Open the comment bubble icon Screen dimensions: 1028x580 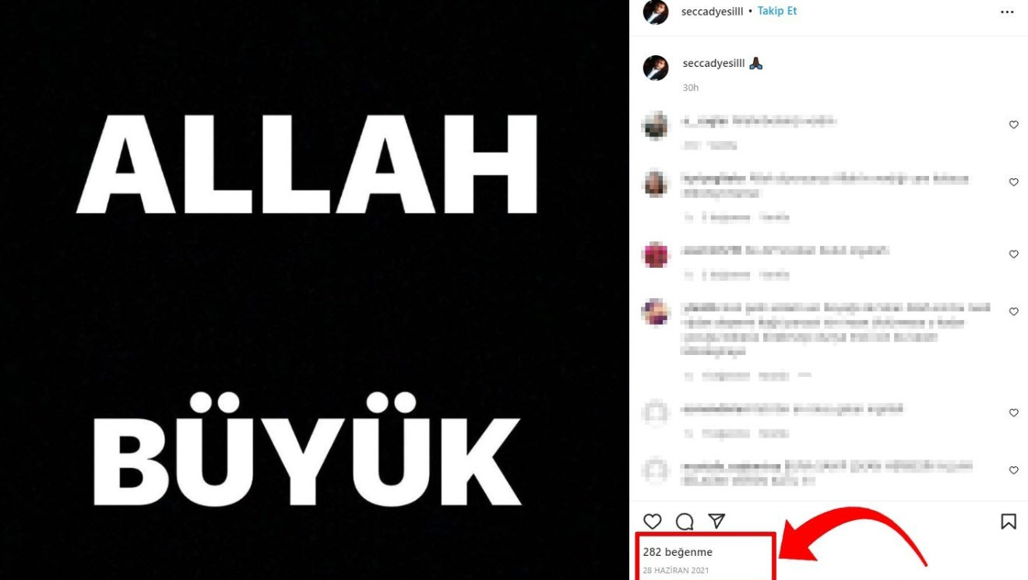click(x=685, y=522)
